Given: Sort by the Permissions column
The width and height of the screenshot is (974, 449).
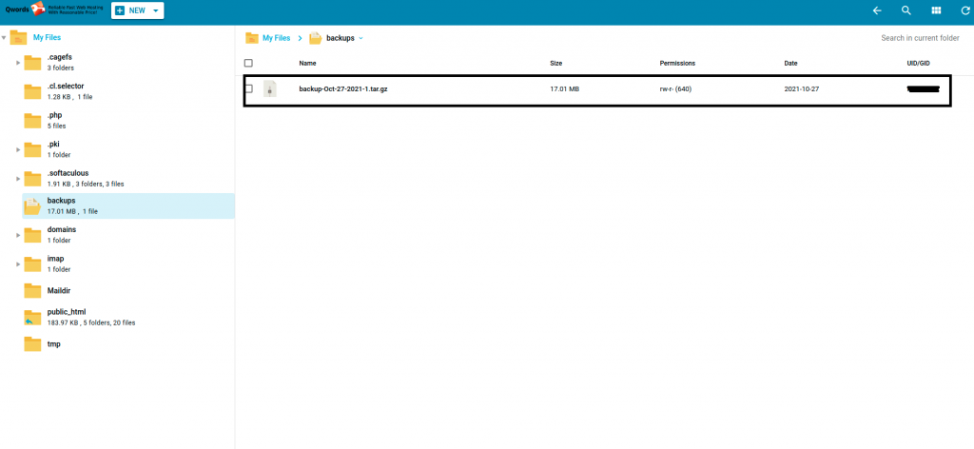Looking at the screenshot, I should (677, 64).
